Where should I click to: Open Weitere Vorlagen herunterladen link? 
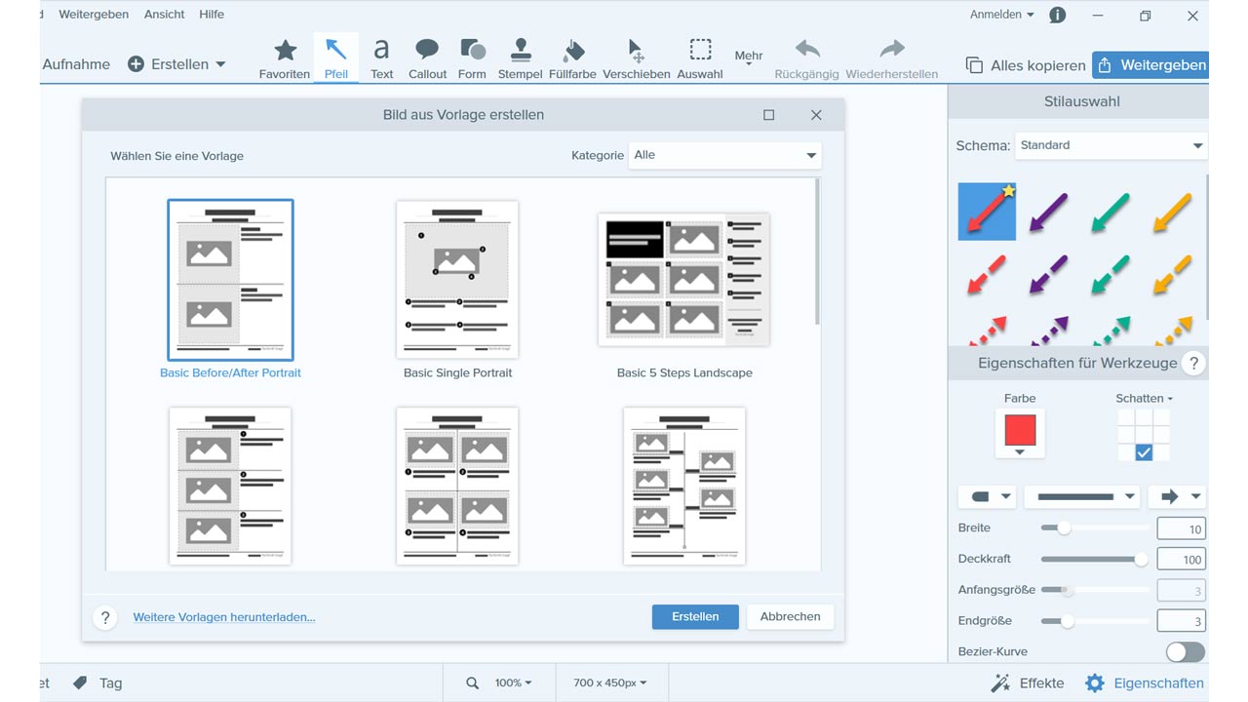point(224,617)
